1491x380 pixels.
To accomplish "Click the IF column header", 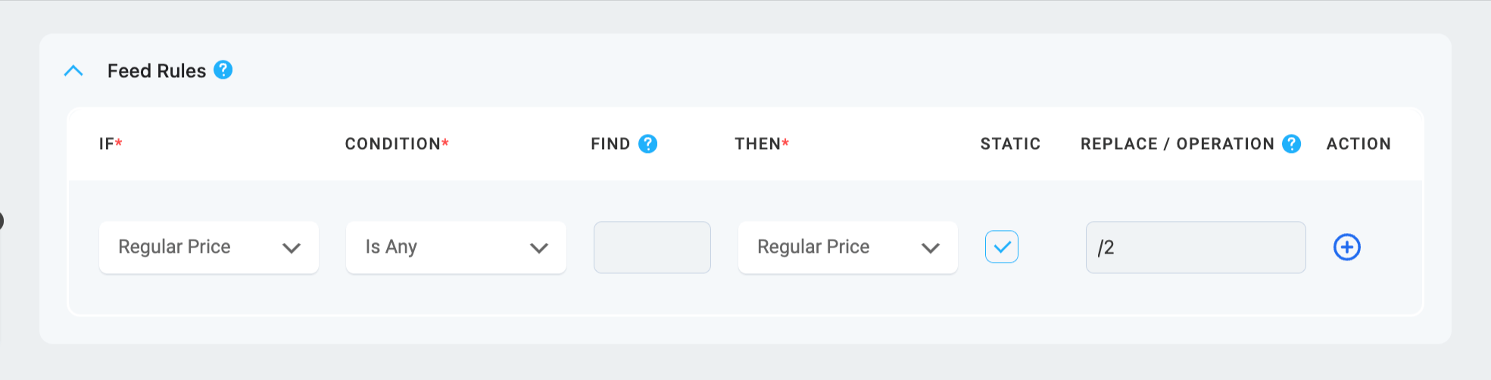I will pyautogui.click(x=111, y=144).
